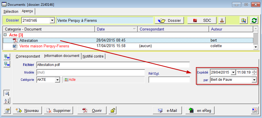262x118 pixels.
Task: Click the Acte category icon beside AKTE
Action: 66,80
